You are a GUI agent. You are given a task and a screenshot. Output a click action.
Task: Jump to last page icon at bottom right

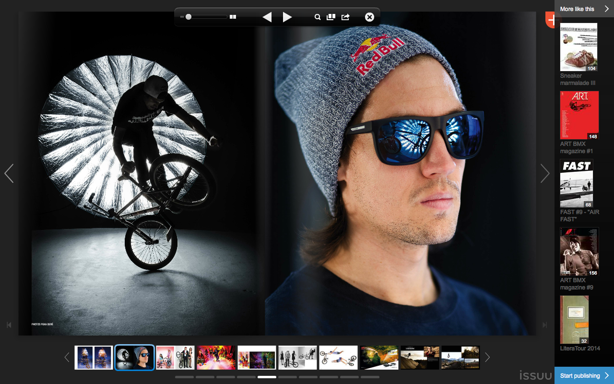click(x=544, y=325)
